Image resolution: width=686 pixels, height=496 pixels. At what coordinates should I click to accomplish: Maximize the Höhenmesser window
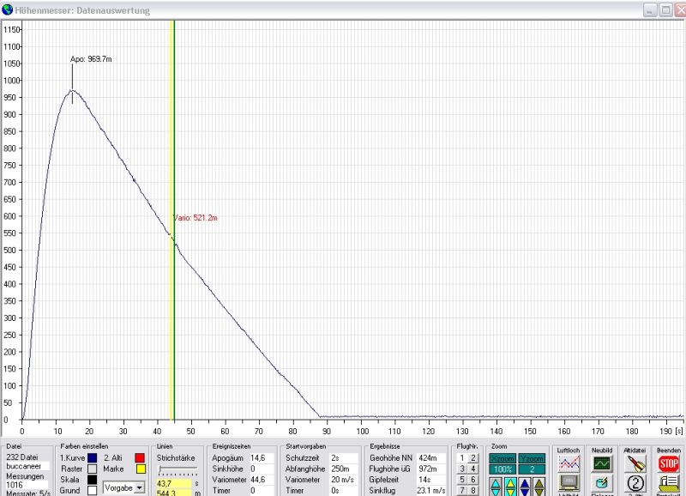click(665, 10)
